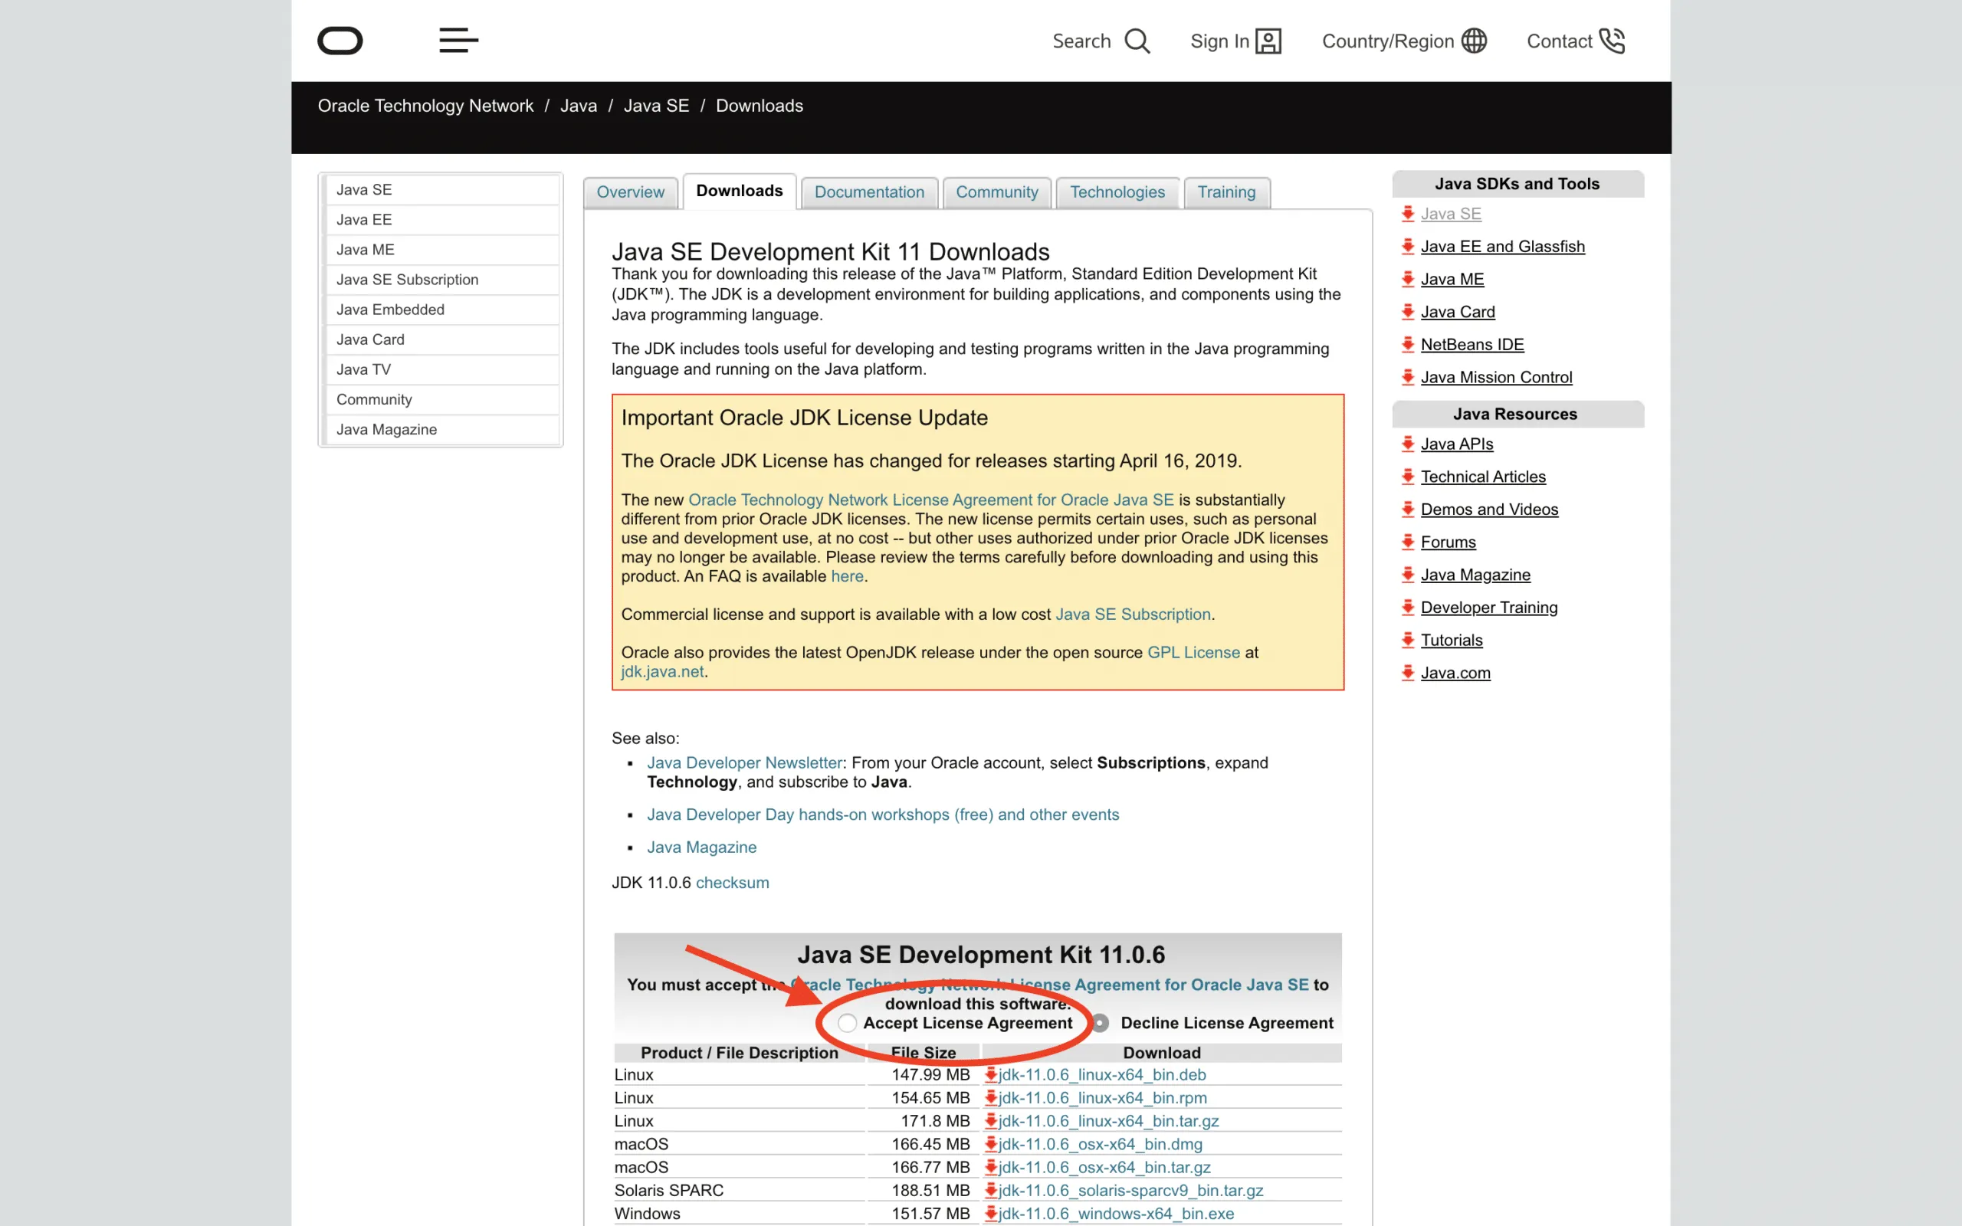
Task: Click the Contact phone icon
Action: pyautogui.click(x=1612, y=41)
